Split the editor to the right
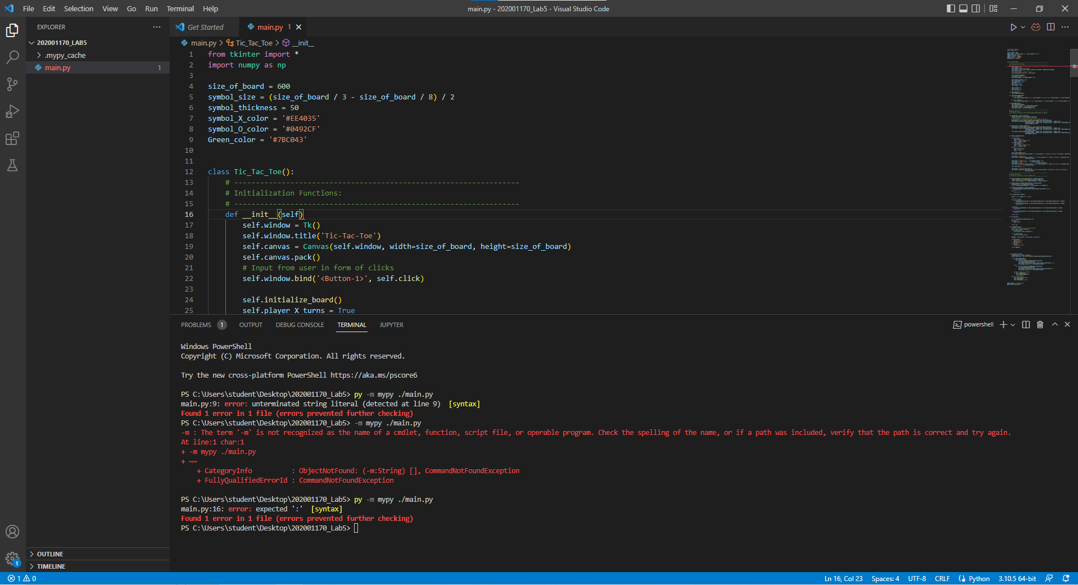1078x585 pixels. click(1050, 27)
